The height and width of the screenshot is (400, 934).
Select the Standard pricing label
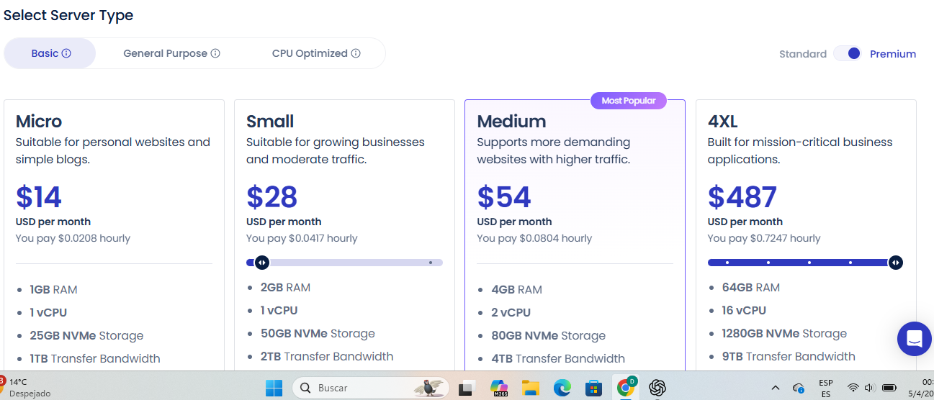point(803,54)
